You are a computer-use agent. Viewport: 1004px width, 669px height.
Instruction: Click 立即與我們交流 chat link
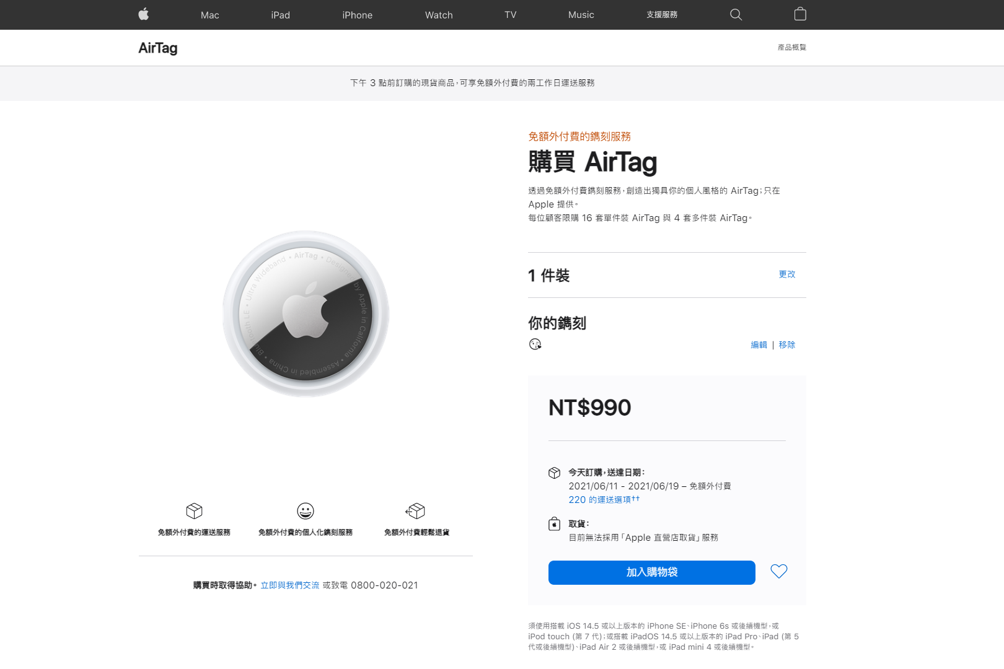(x=290, y=585)
